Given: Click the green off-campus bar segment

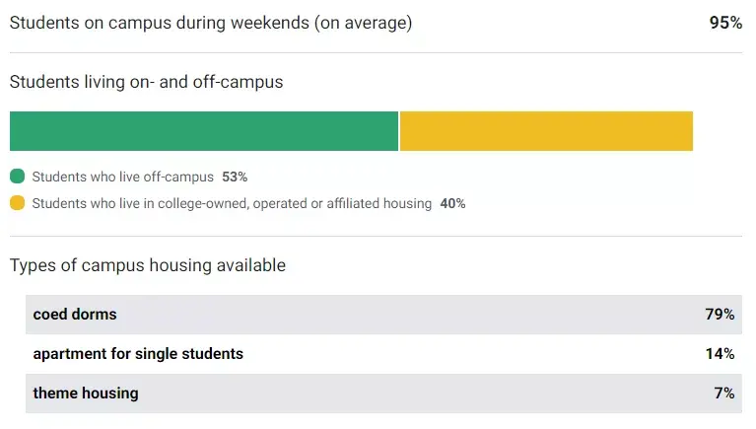Looking at the screenshot, I should pos(204,131).
